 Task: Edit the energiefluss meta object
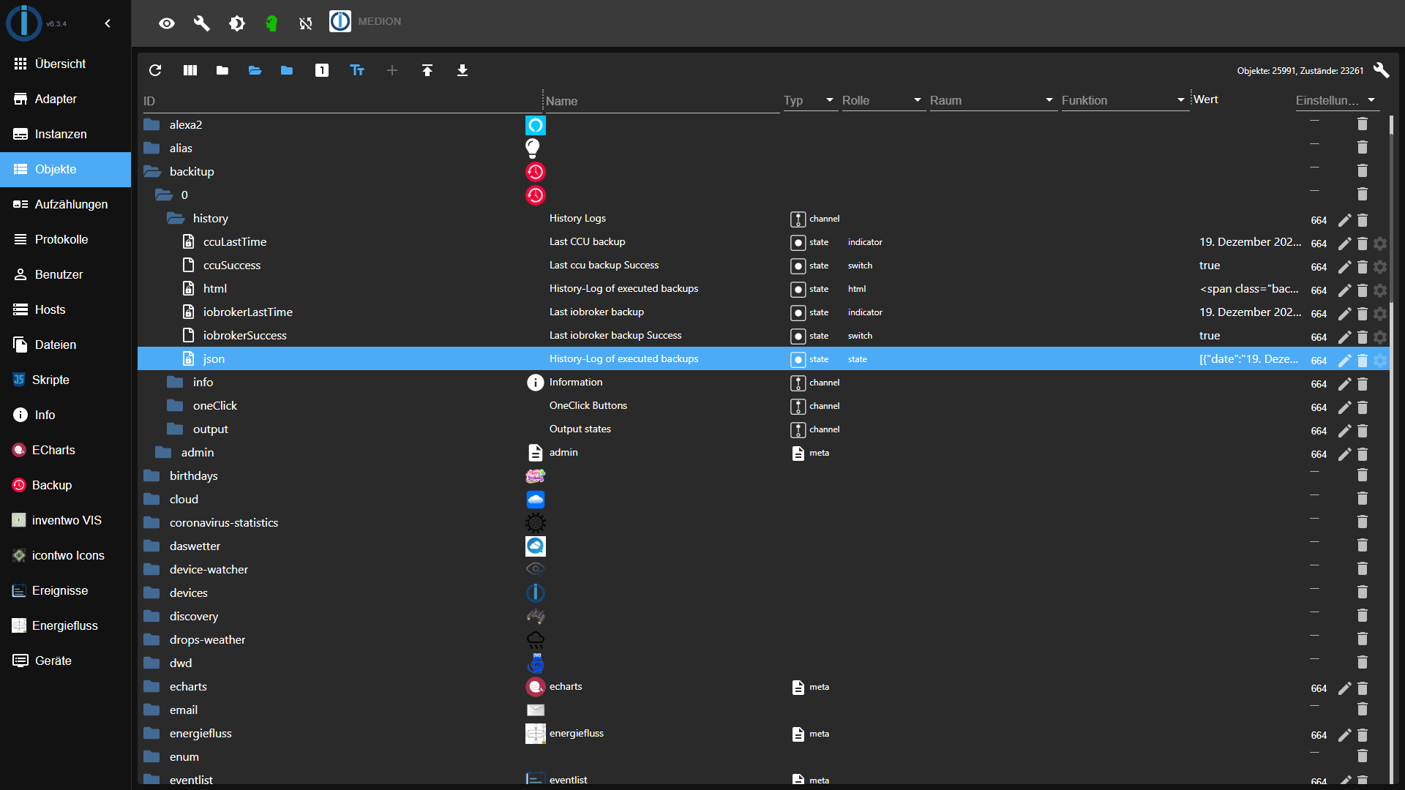pyautogui.click(x=1345, y=734)
